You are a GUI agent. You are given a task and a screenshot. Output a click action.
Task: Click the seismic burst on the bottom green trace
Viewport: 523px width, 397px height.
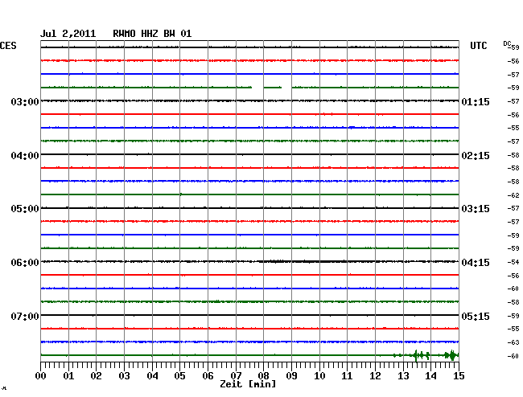tap(426, 355)
